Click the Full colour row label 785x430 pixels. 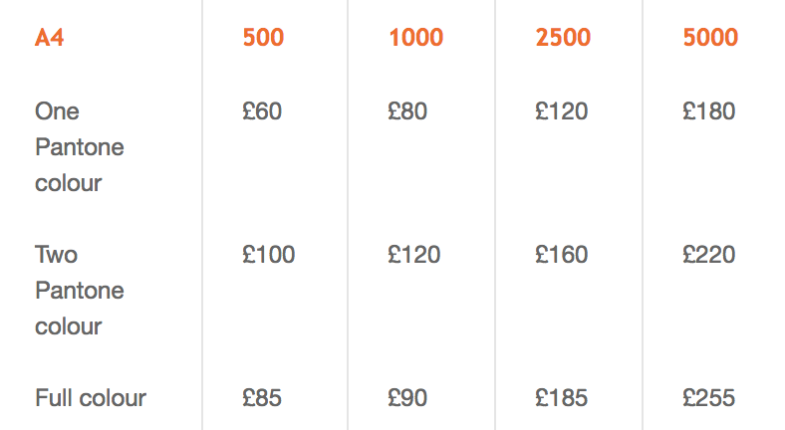tap(91, 398)
